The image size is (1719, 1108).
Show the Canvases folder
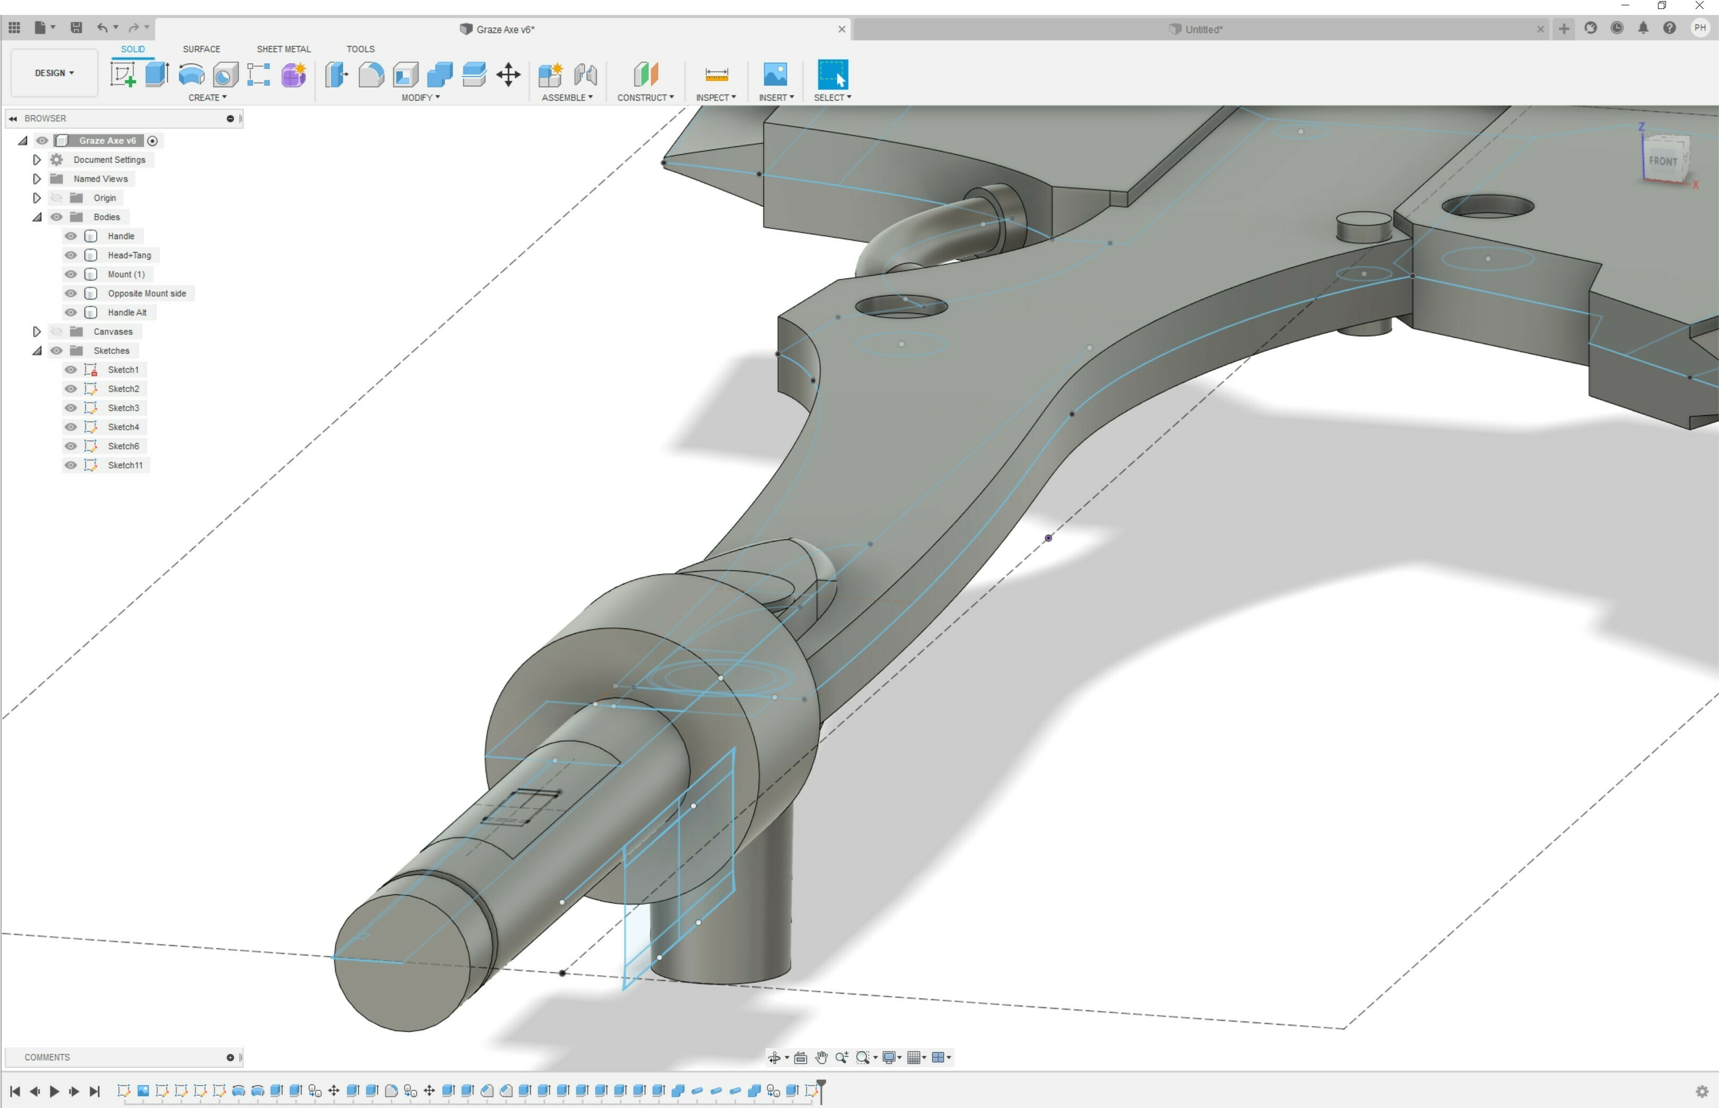pyautogui.click(x=56, y=331)
